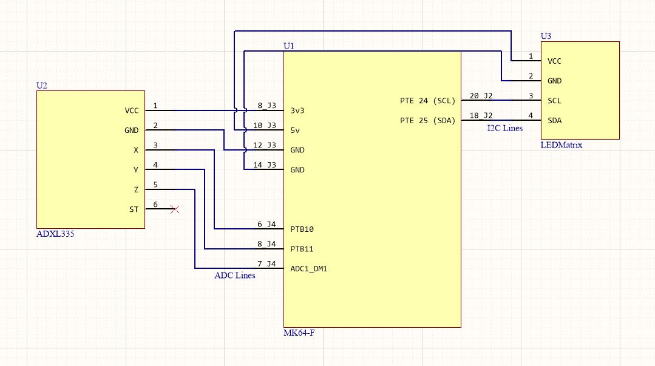Click the MK64-F component name
The image size is (655, 366).
(299, 333)
